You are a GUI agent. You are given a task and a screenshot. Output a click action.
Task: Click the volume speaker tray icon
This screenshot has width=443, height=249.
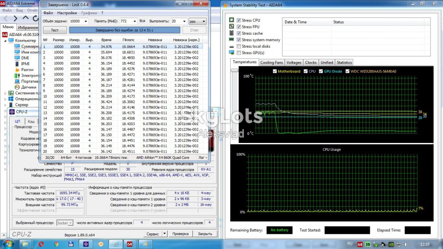407,244
